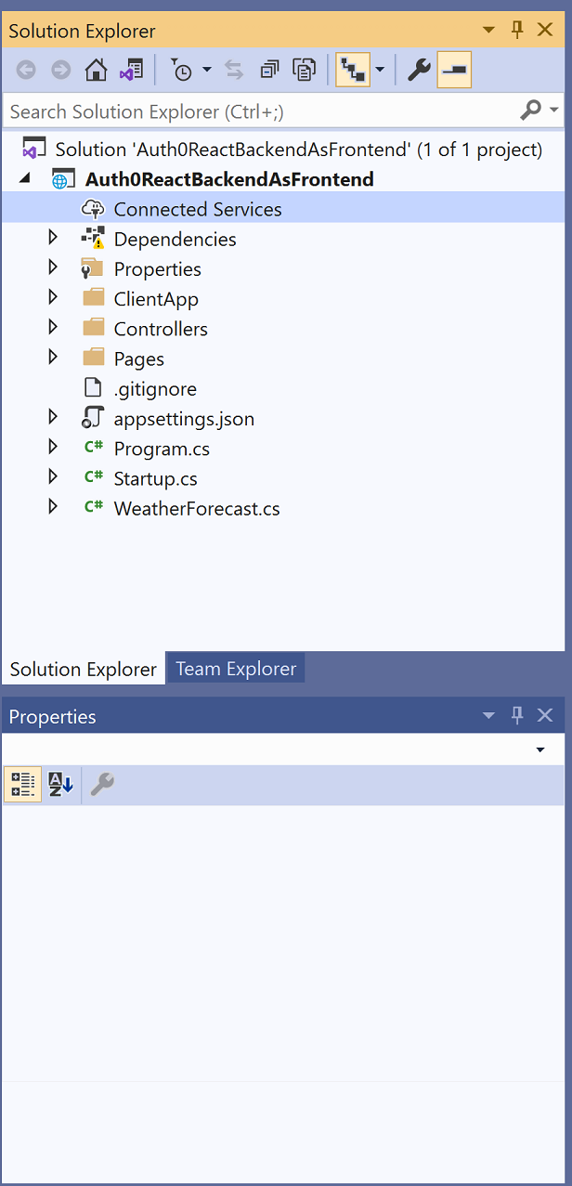
Task: Expand the ClientApp folder
Action: 53,297
